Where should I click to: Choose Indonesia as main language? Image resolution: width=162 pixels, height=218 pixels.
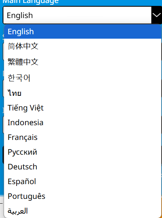(x=82, y=123)
